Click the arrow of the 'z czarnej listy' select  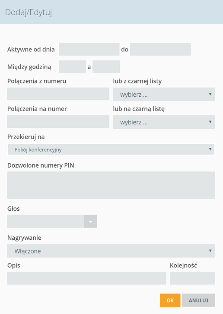tap(210, 94)
